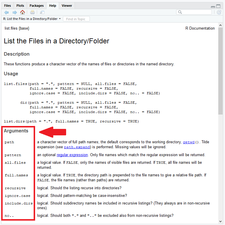Click the magnifier icon in search box
225x225 pixels.
180,12
